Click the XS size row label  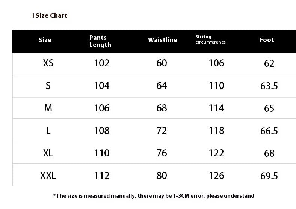[48, 63]
